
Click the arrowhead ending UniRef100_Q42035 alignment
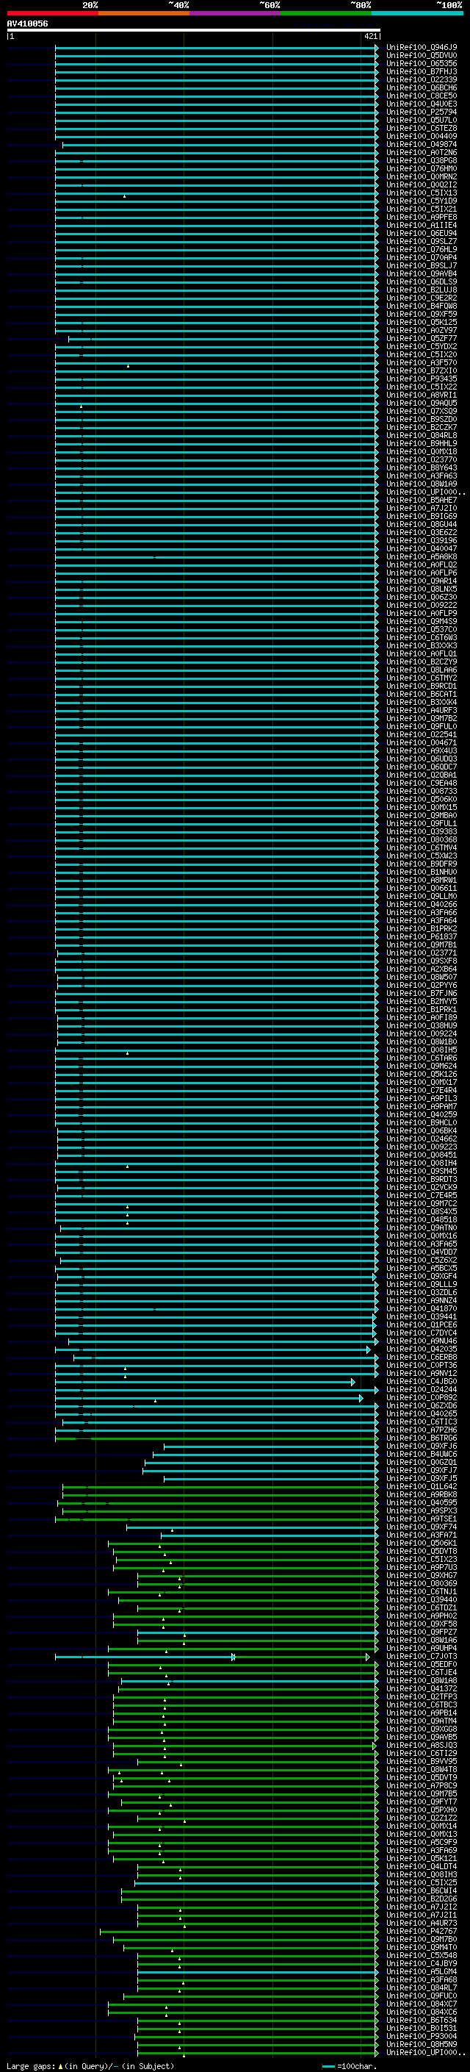click(x=369, y=1349)
